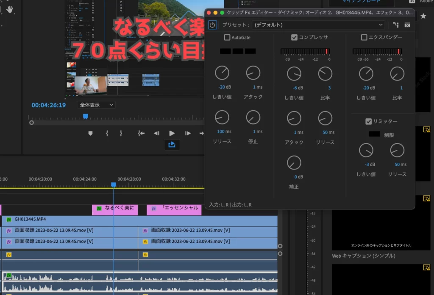Click compressor アタック knob at 1 ms
Screen dimensions: 434x295
coord(294,118)
